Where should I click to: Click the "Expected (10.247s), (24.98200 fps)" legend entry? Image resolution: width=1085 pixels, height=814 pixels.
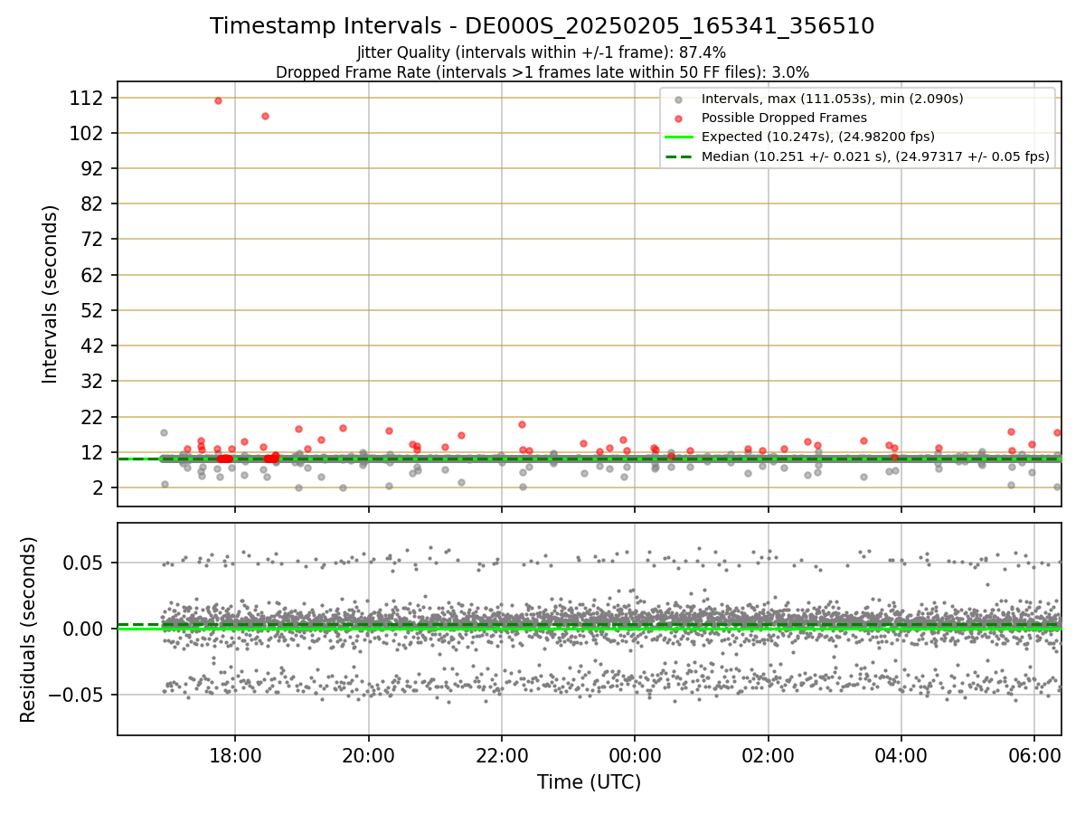coord(818,137)
